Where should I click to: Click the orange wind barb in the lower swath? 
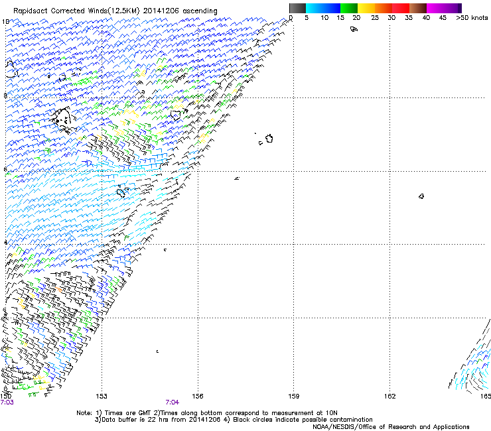59,290
